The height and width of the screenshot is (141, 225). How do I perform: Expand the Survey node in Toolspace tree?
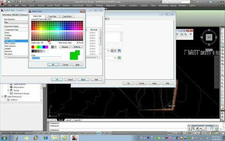coord(8,90)
